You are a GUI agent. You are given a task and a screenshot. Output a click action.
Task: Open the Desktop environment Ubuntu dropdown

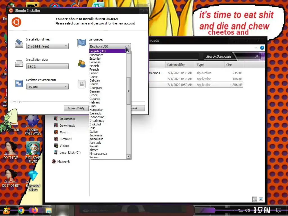[47, 87]
